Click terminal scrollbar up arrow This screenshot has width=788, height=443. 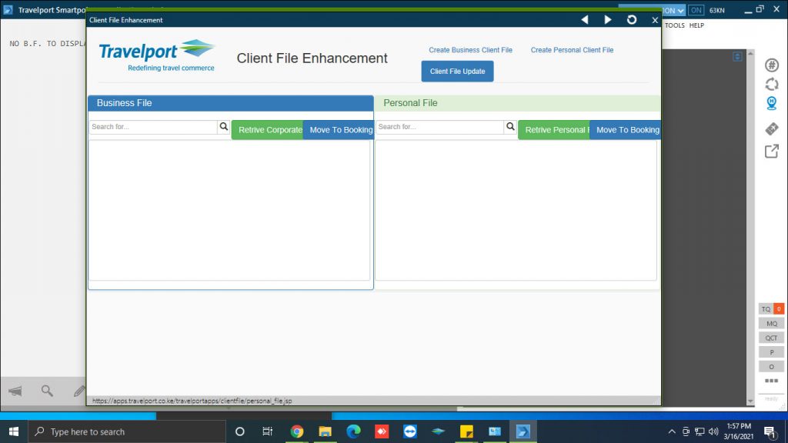click(750, 53)
